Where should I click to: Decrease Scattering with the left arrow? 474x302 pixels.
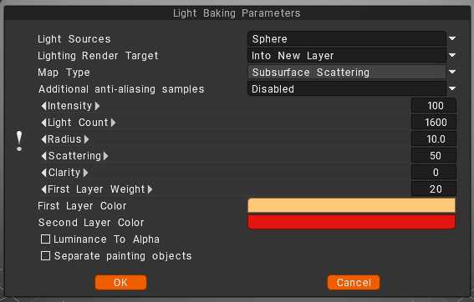(x=43, y=156)
